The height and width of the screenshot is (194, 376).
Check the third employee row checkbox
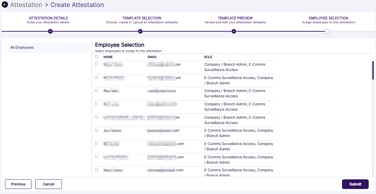tap(96, 90)
